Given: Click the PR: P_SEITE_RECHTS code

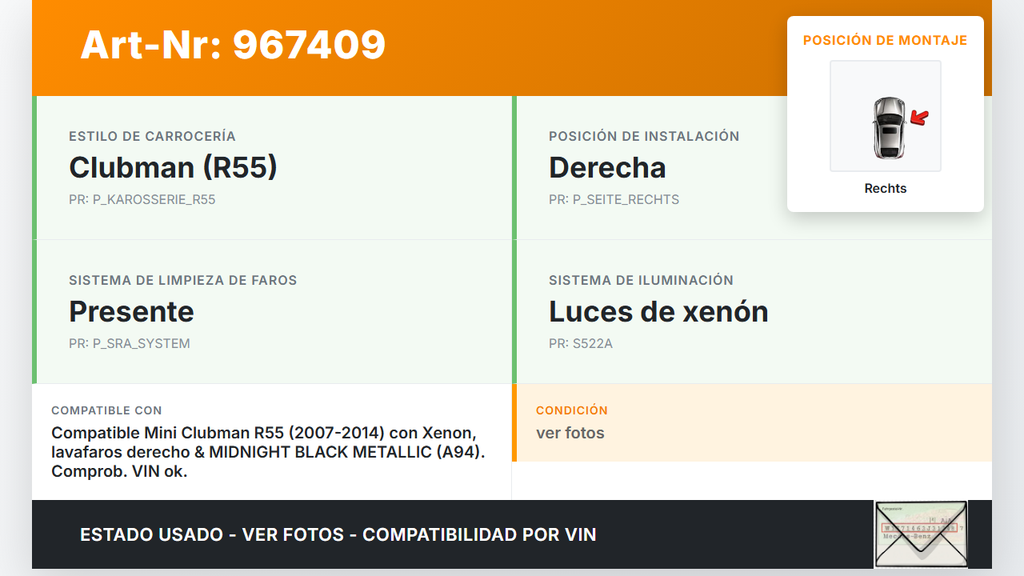Looking at the screenshot, I should pos(614,200).
